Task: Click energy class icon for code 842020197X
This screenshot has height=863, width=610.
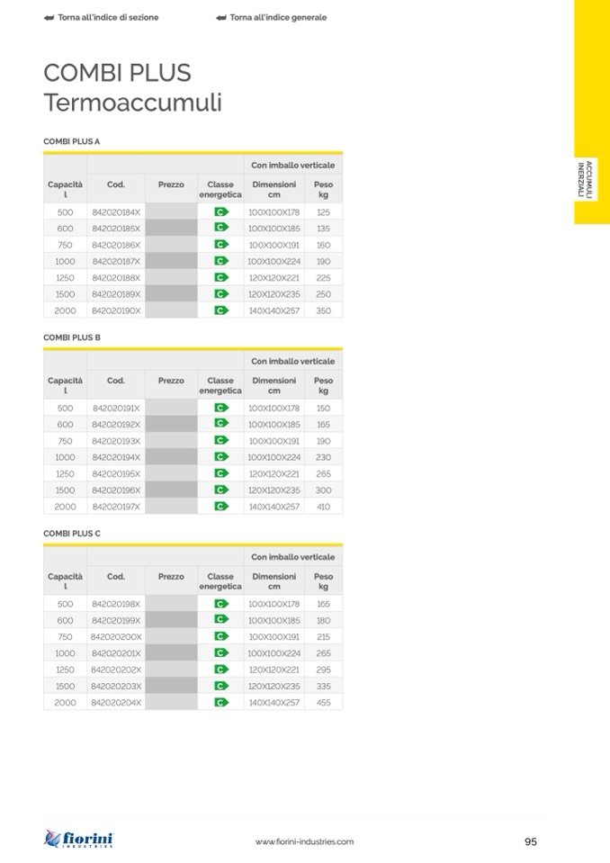Action: 220,507
